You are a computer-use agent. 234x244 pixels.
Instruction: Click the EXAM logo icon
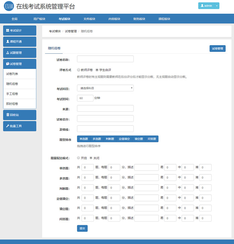(9, 6)
